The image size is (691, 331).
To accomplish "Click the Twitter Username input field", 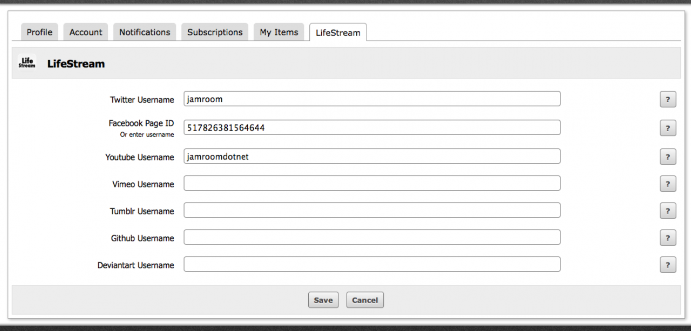I will point(371,99).
